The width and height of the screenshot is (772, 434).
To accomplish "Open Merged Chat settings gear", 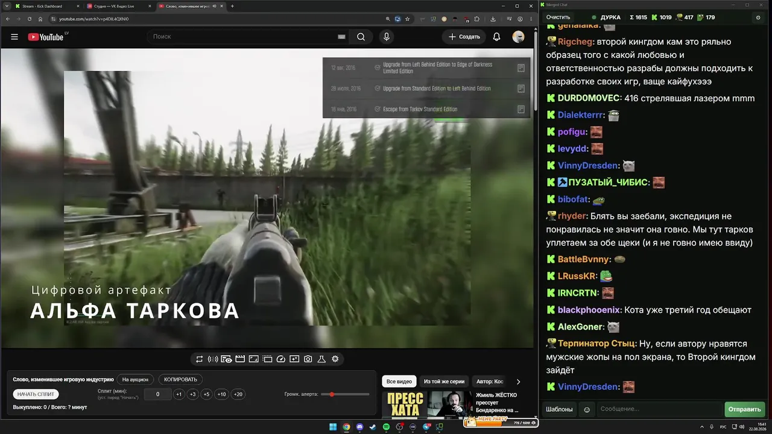I will point(758,17).
